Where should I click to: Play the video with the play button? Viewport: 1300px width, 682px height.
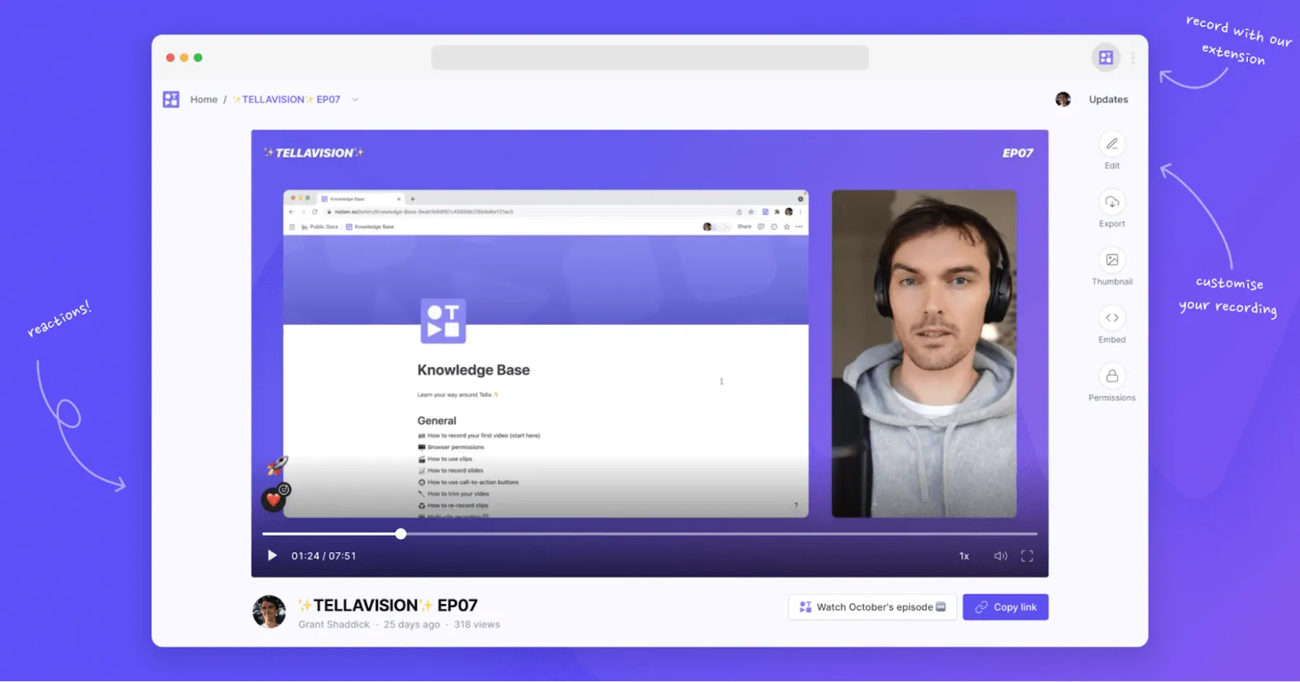click(x=272, y=556)
